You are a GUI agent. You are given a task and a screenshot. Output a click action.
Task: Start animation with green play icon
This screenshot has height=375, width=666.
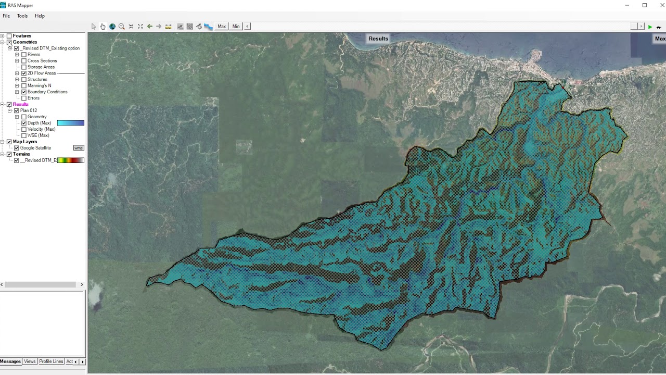tap(650, 27)
